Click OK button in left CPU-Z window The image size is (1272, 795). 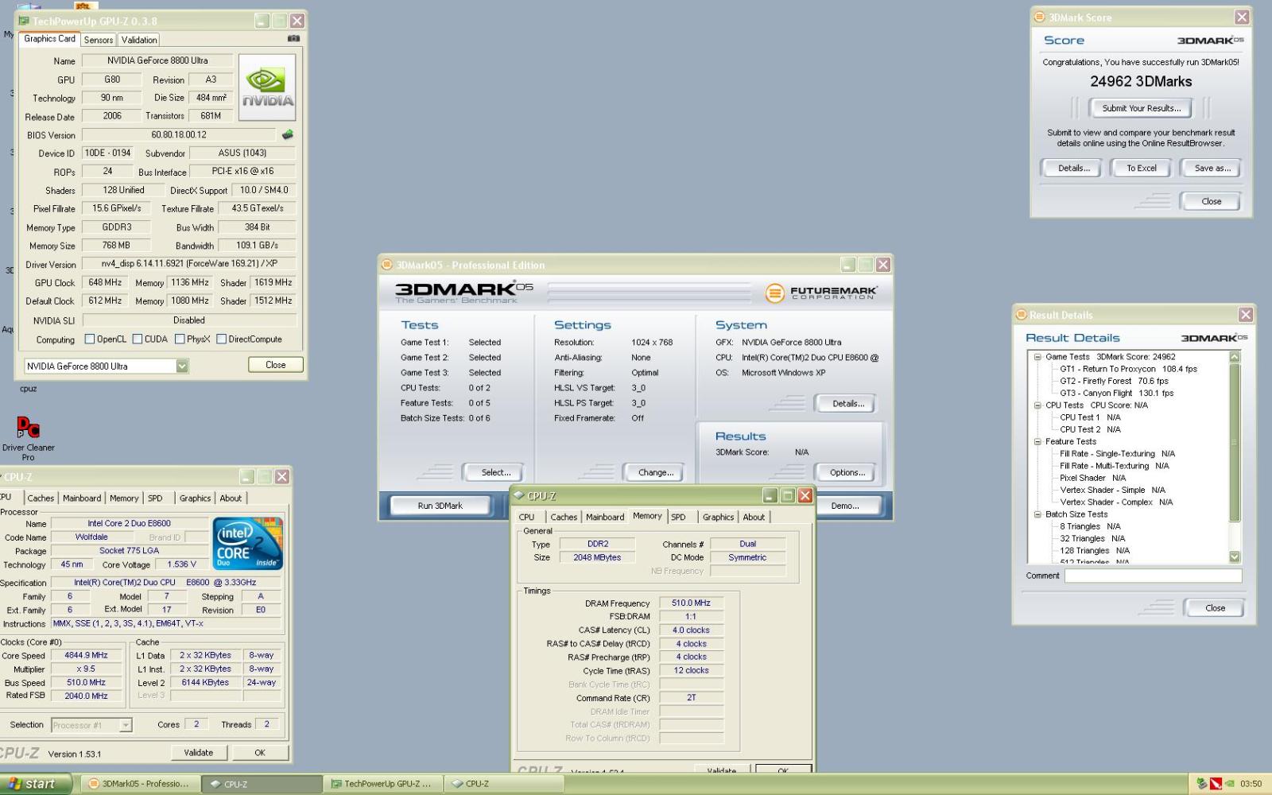point(260,752)
